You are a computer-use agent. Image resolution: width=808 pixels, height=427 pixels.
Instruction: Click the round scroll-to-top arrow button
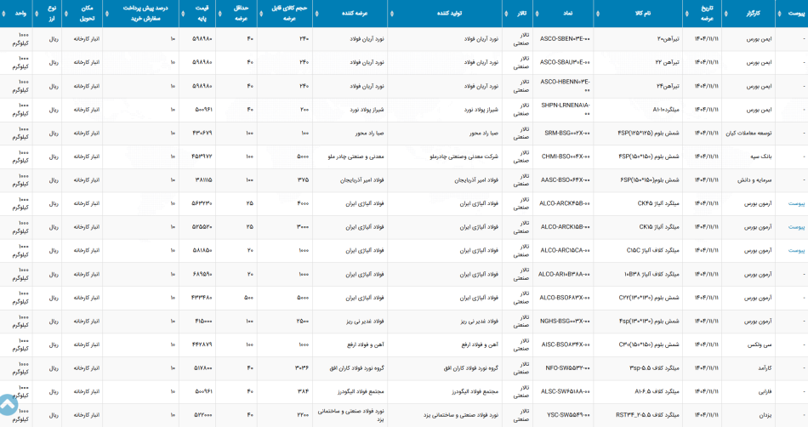7,406
